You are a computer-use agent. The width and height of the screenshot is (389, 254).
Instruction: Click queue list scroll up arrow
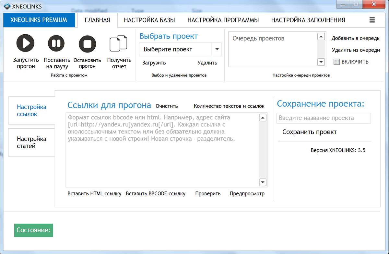click(321, 37)
